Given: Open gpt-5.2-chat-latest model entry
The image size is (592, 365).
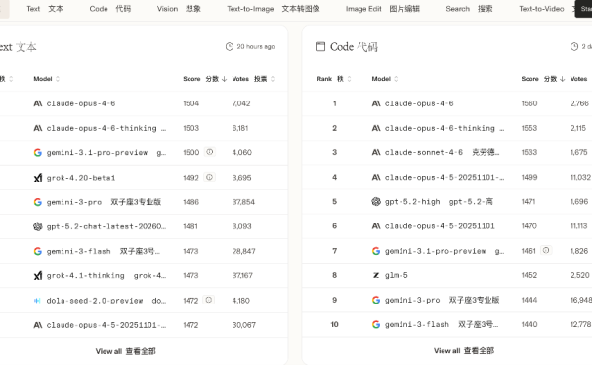Looking at the screenshot, I should pos(106,226).
